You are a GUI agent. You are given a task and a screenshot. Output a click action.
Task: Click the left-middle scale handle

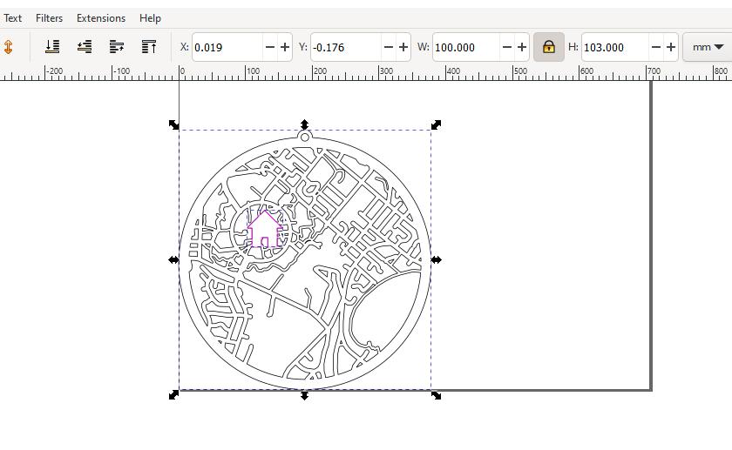click(173, 259)
